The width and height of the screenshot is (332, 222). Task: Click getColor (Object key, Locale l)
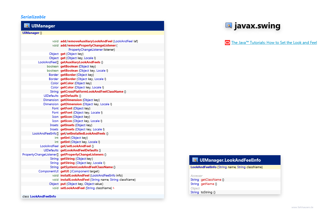tap(82, 87)
